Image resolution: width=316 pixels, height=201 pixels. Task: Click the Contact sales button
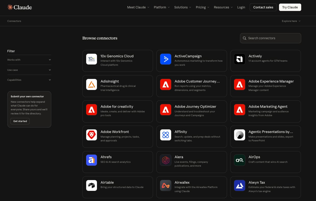263,7
